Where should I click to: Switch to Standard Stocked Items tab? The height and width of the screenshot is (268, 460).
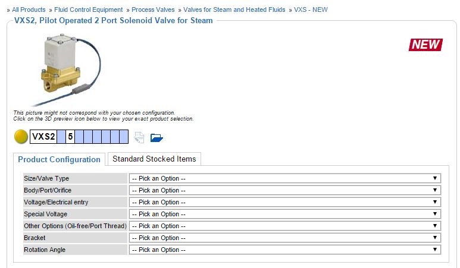click(154, 159)
